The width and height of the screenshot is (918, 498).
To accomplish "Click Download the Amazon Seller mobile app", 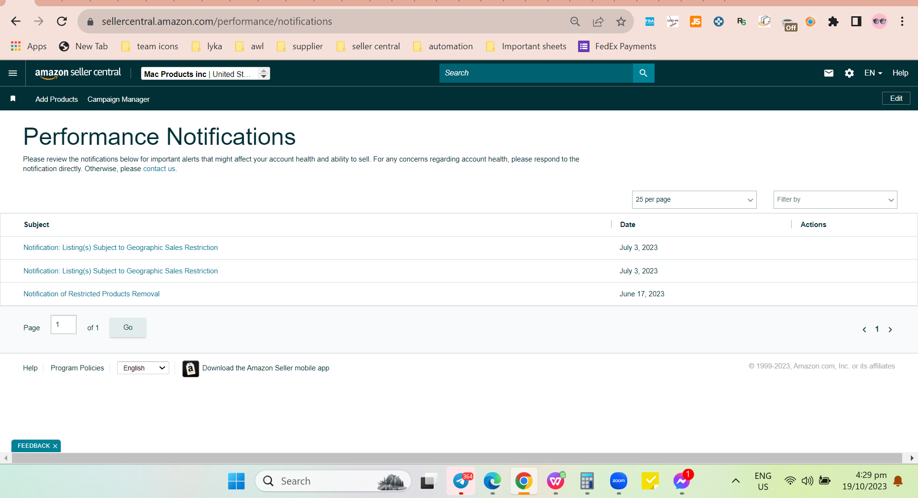I will coord(266,368).
